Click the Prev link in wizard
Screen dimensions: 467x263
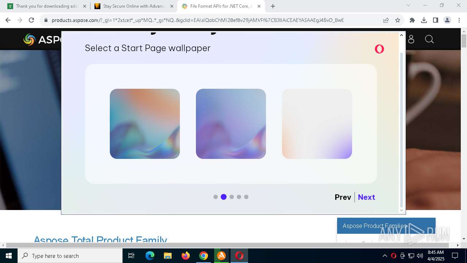(x=343, y=197)
